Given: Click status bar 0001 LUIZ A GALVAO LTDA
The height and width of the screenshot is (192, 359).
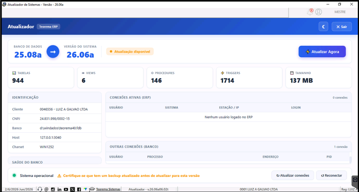Looking at the screenshot, I should click(x=259, y=189).
